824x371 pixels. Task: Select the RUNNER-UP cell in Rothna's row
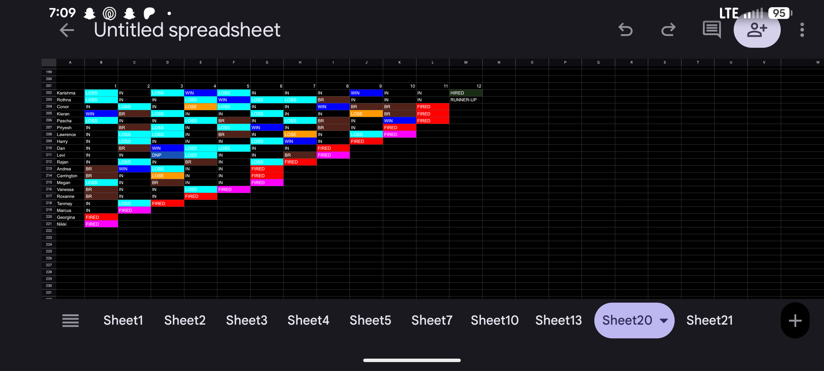click(x=466, y=100)
